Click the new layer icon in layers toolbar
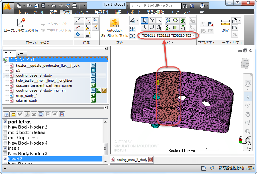This screenshot has height=174, width=257. (6, 114)
